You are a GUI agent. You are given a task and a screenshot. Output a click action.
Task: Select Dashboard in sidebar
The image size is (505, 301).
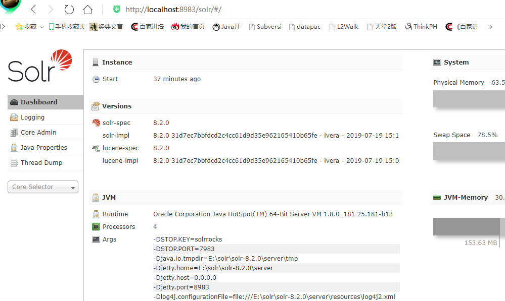[x=45, y=102]
